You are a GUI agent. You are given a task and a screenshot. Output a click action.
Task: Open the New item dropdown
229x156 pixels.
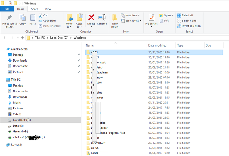(130, 15)
